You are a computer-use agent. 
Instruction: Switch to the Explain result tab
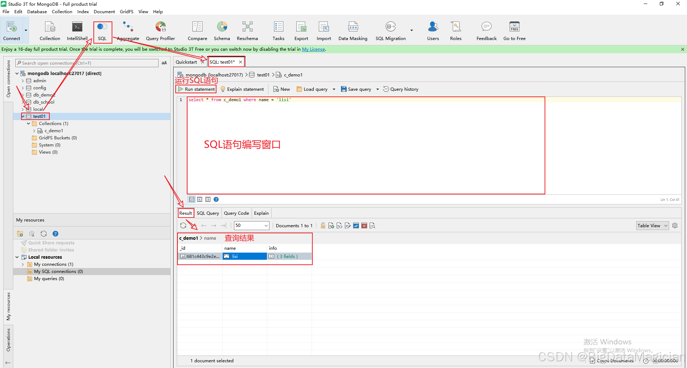[x=261, y=213]
